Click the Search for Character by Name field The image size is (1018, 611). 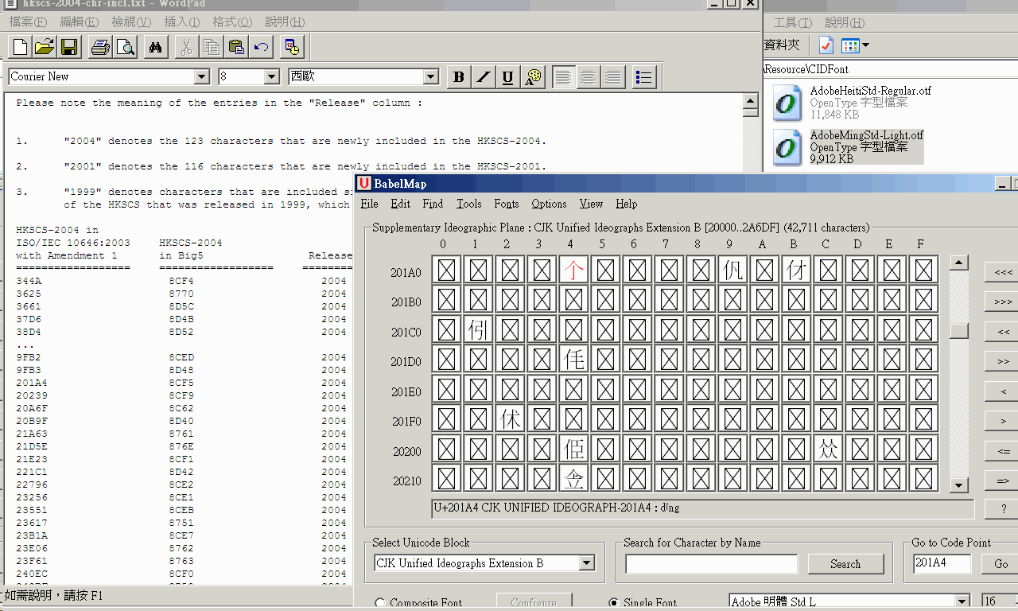(711, 563)
